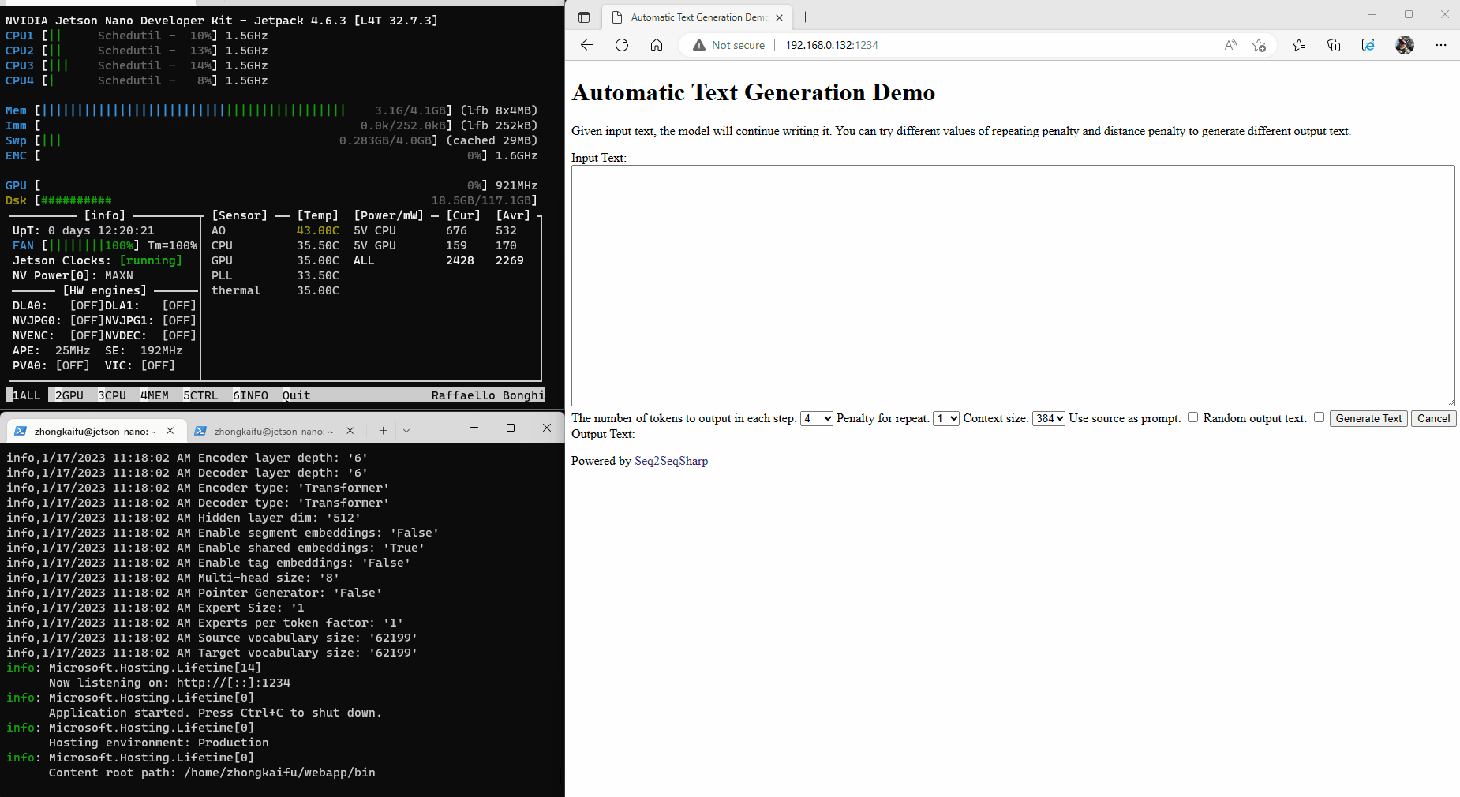Change the Context size dropdown

coord(1048,418)
